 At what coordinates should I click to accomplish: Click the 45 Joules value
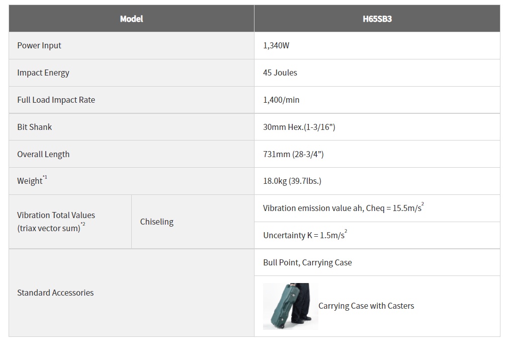tap(280, 73)
